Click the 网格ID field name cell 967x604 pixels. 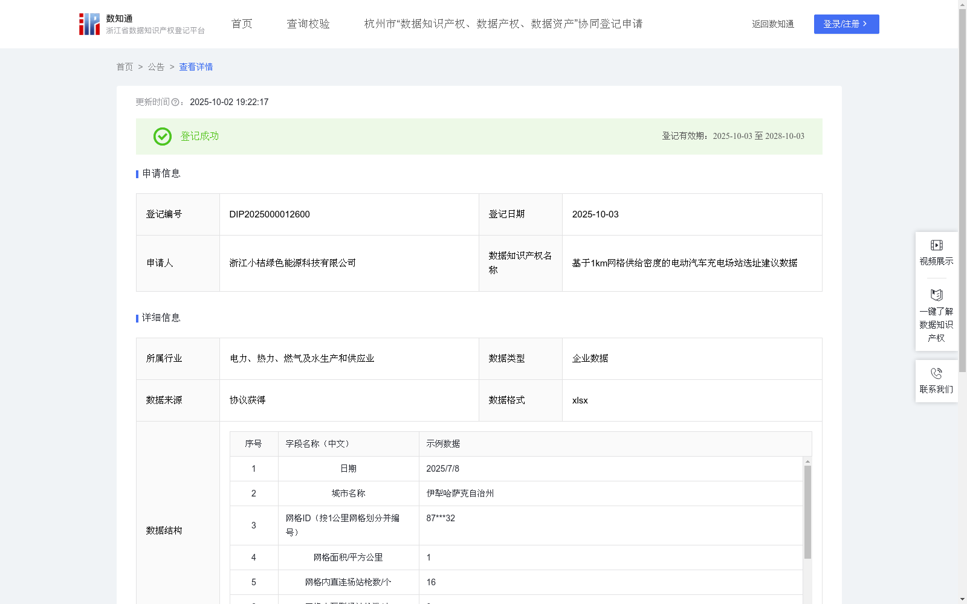click(x=348, y=525)
